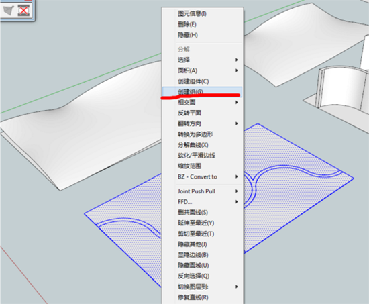
Task: Select 创建组(G) from the context menu
Action: tap(202, 91)
